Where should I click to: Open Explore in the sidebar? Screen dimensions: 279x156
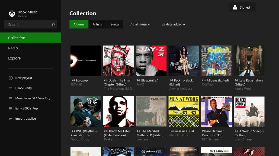point(31,58)
